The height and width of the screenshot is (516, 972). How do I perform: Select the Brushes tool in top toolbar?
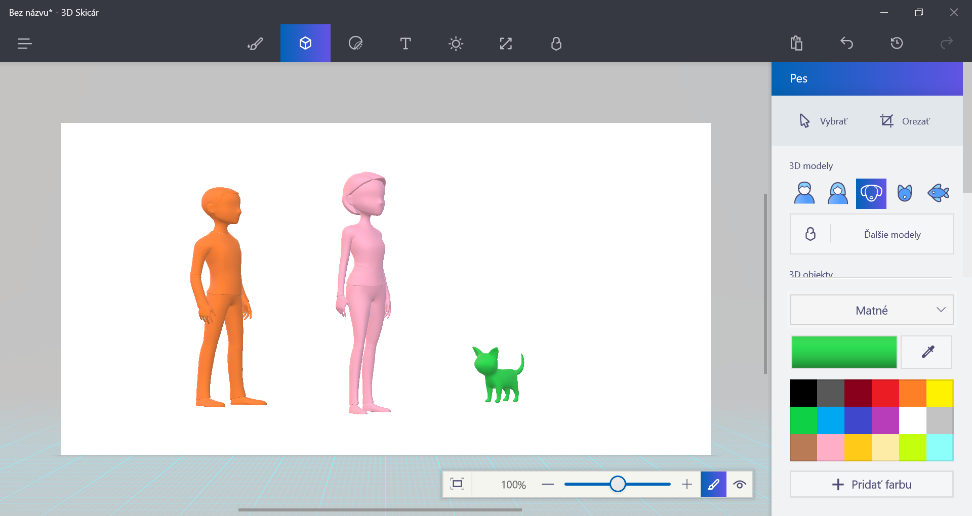tap(255, 44)
